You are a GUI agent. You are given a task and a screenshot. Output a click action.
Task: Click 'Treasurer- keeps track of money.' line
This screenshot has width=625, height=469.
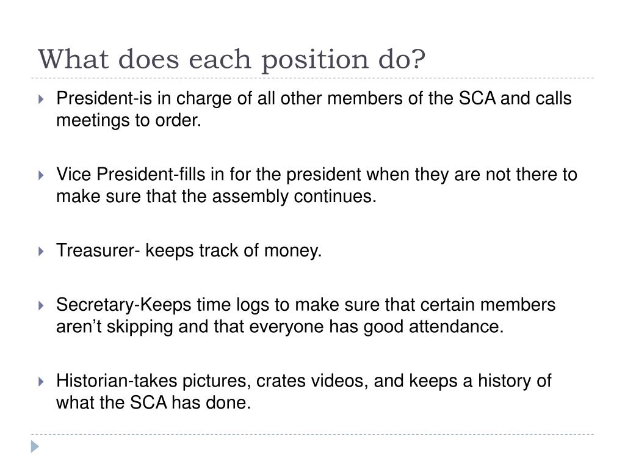(189, 250)
